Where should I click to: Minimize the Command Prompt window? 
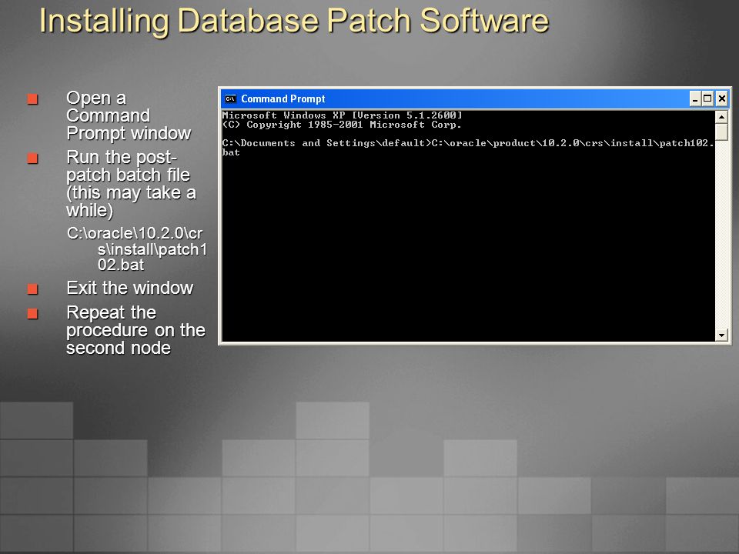[x=695, y=99]
